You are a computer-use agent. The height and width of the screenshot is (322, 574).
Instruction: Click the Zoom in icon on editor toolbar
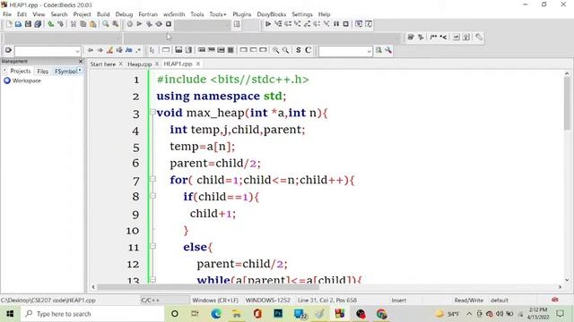click(x=275, y=50)
